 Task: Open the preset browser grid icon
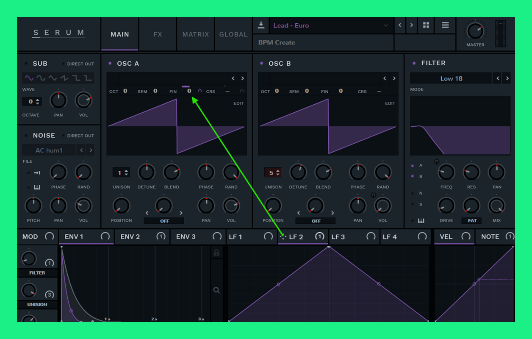(x=426, y=25)
